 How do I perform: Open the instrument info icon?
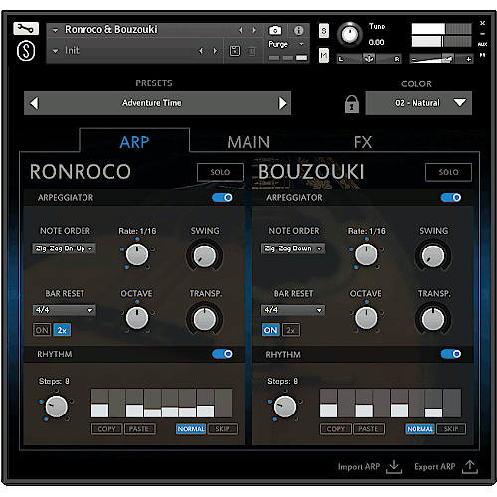[x=298, y=31]
